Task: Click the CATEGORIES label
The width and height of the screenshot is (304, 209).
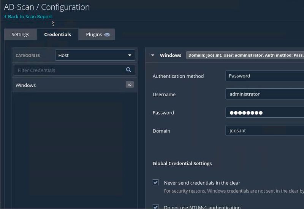Action: point(28,56)
